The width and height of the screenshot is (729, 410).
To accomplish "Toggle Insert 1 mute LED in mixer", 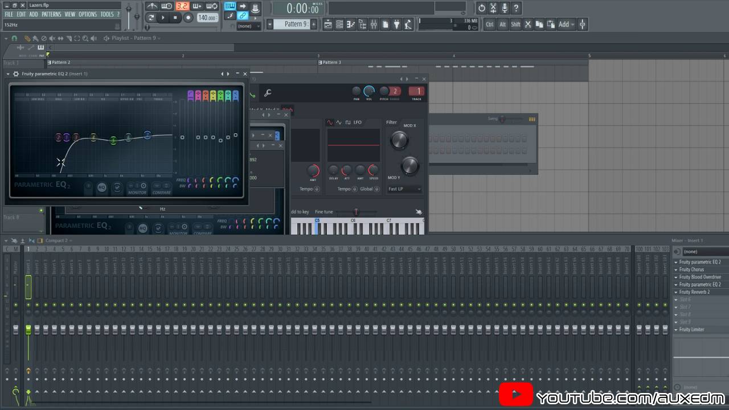I will point(28,305).
